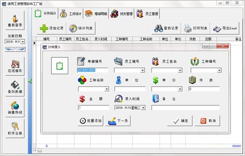
Task: Click the 件数 box icon
Action: click(x=192, y=80)
